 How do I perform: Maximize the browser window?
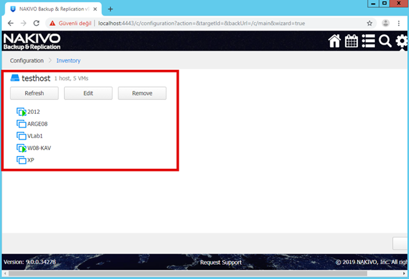click(384, 3)
